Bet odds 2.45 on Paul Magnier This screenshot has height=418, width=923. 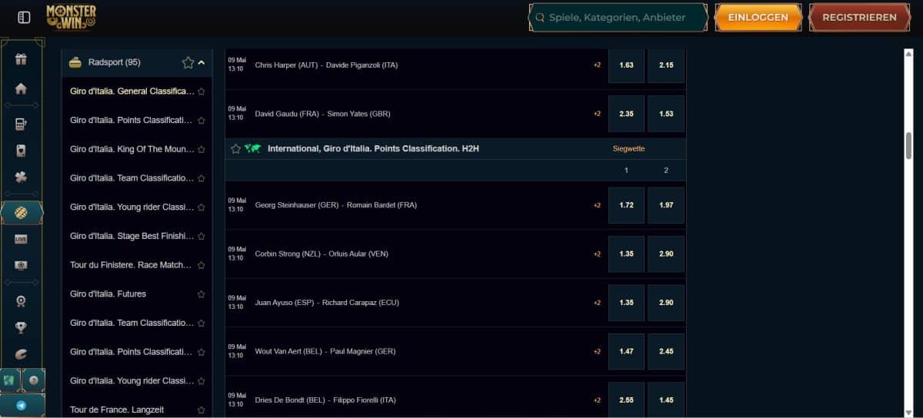666,351
